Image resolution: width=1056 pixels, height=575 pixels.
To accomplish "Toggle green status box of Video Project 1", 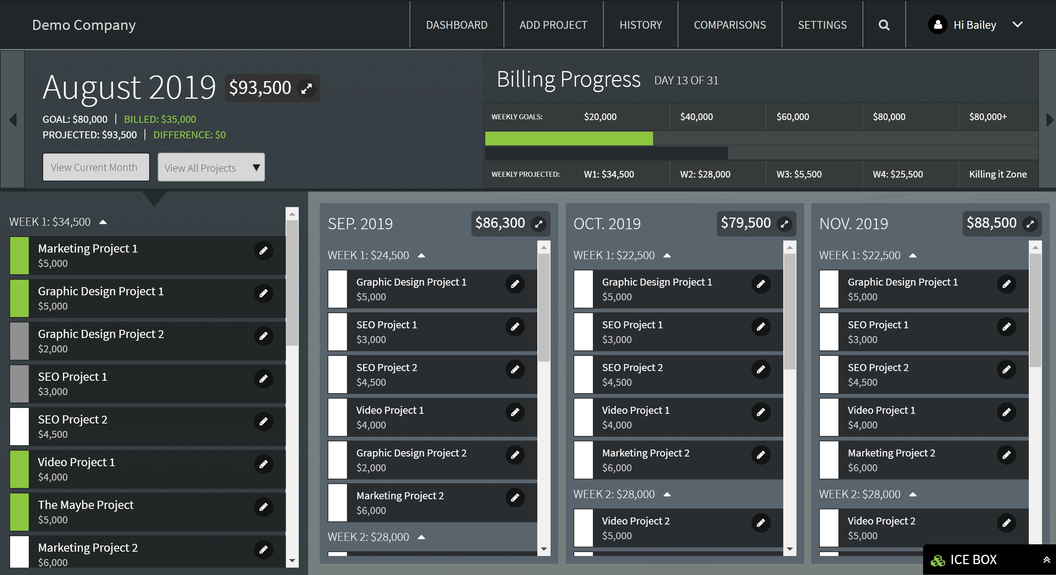I will tap(19, 469).
